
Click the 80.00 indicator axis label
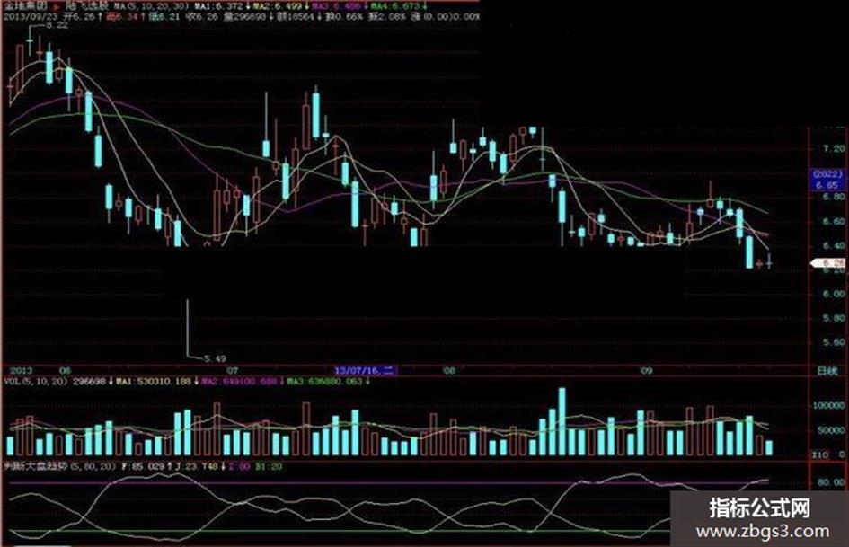(833, 482)
